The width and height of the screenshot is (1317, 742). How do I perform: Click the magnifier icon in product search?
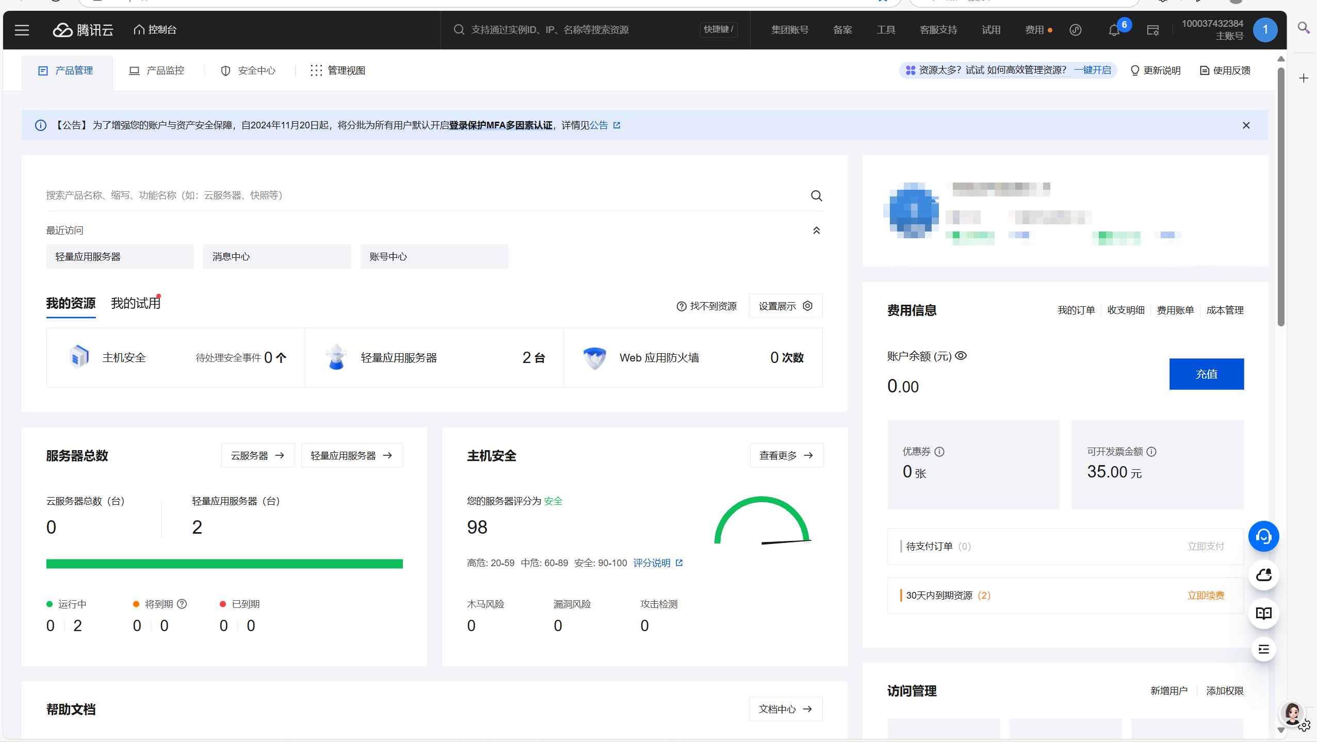pyautogui.click(x=816, y=195)
